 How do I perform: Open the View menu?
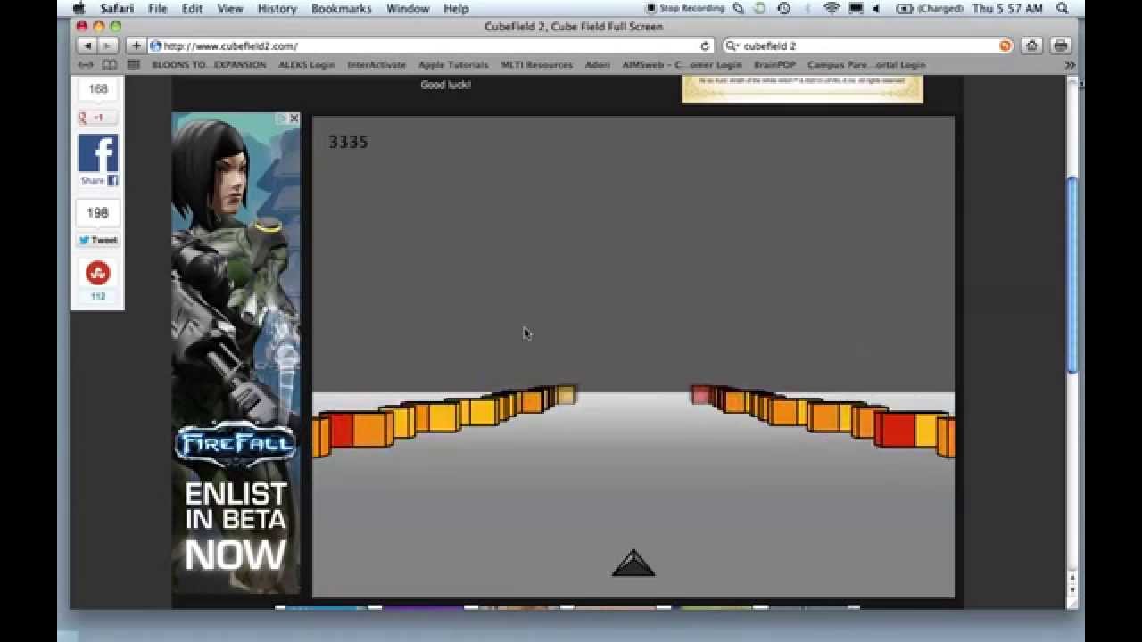point(230,9)
